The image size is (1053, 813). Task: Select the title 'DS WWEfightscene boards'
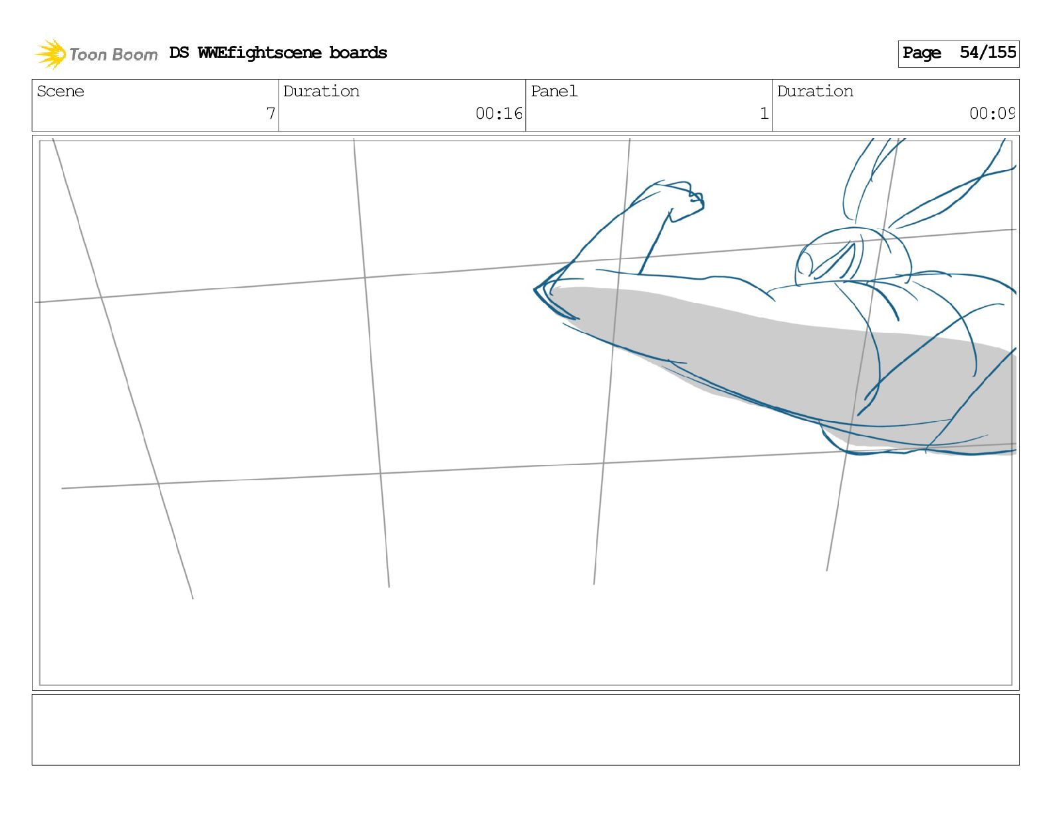tap(278, 52)
